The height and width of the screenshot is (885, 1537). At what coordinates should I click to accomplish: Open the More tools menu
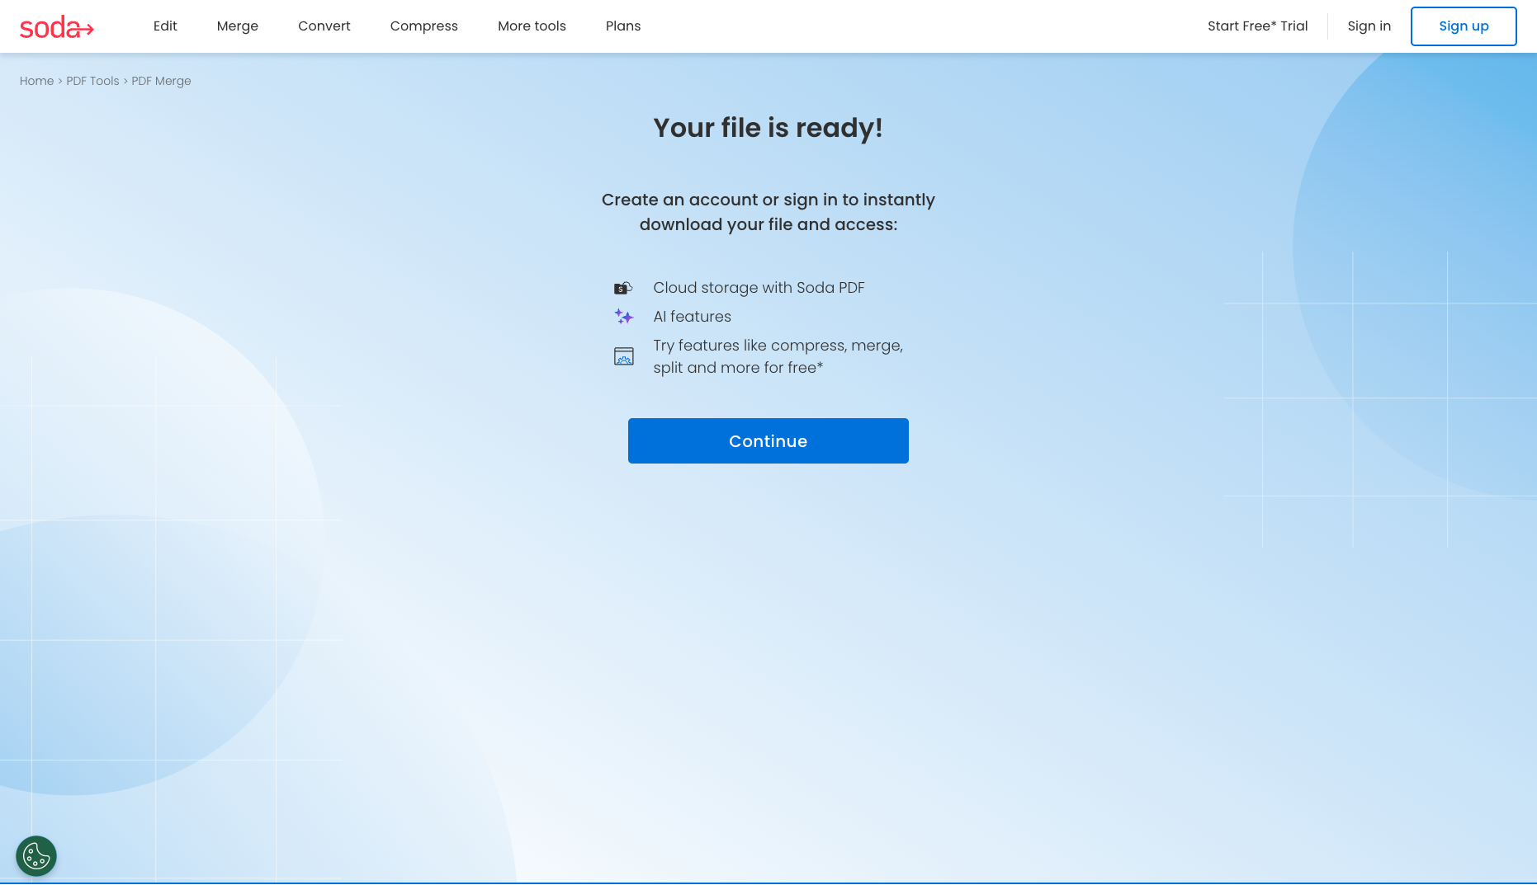[x=532, y=26]
